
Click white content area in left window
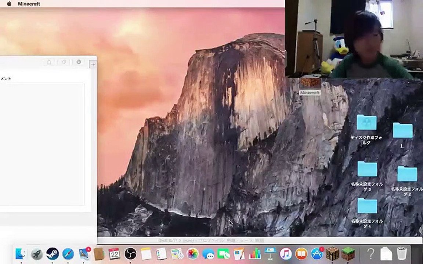point(42,144)
